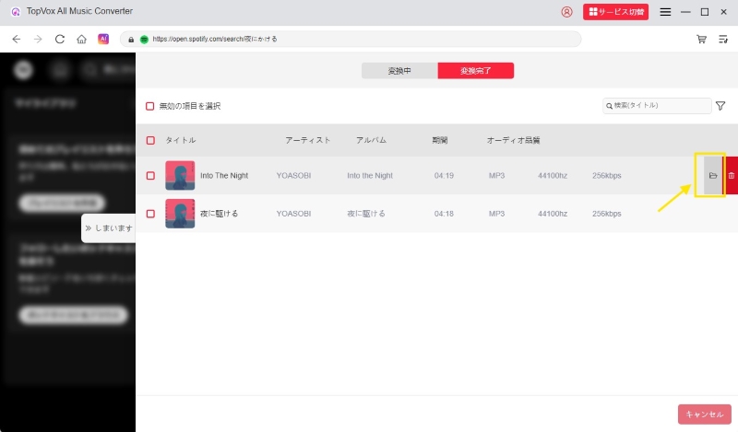Screen dimensions: 738x432
Task: Collapse the panel with しまいます
Action: [x=109, y=228]
